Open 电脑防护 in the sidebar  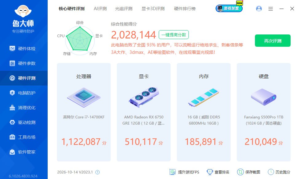(x=24, y=93)
